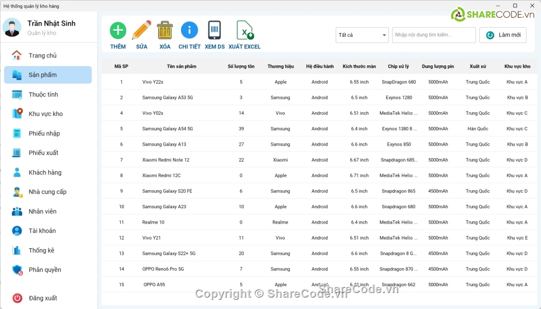Open the Tất cả filter dropdown
Screen dimensions: 541x309
pyautogui.click(x=362, y=35)
